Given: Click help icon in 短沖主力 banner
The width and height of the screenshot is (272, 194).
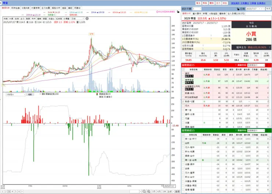Looking at the screenshot, I should [269, 47].
